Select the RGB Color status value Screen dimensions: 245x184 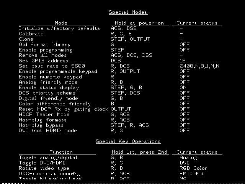point(193,168)
